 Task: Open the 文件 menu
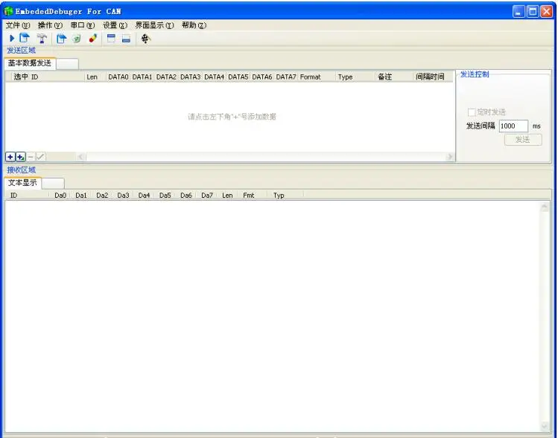(18, 25)
